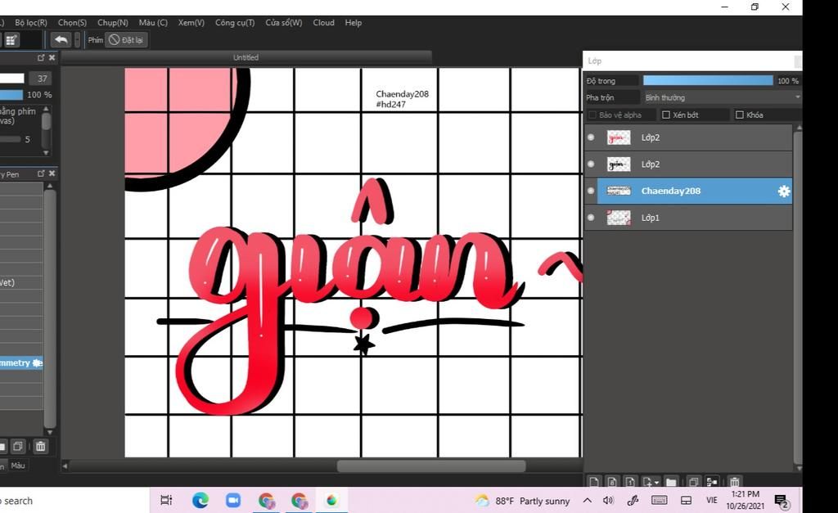
Task: Open the 'Công cụ(T)' tools menu
Action: coord(235,22)
